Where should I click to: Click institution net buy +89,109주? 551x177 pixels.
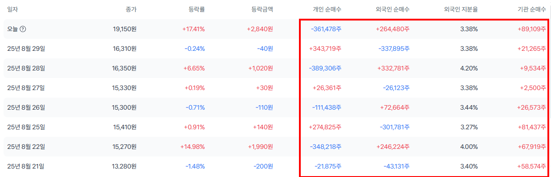[x=532, y=29]
